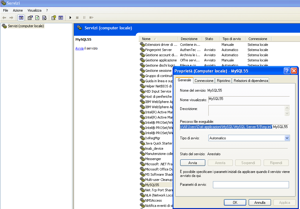
Task: Open the ? help menu
Action: point(47,10)
